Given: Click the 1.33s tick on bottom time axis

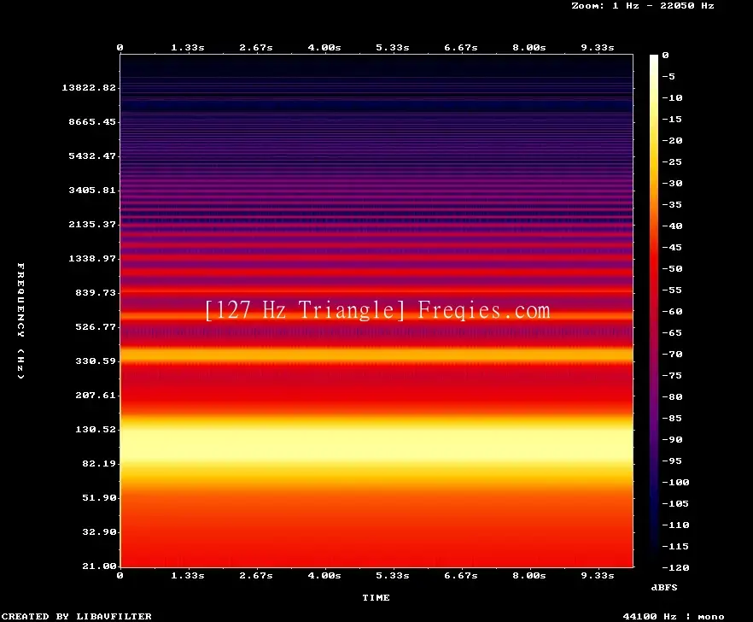Looking at the screenshot, I should click(188, 575).
